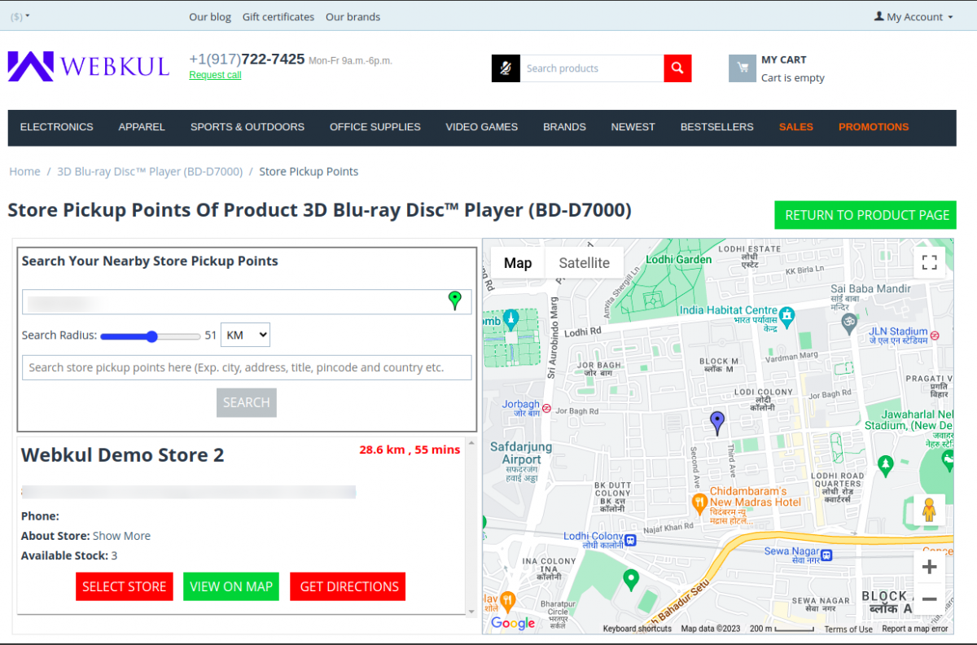This screenshot has width=977, height=645.
Task: Click the voice search microphone icon
Action: coord(505,68)
